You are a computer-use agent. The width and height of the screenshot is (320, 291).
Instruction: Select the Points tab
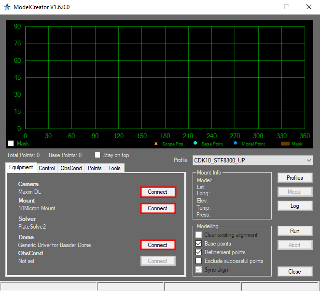(x=95, y=168)
